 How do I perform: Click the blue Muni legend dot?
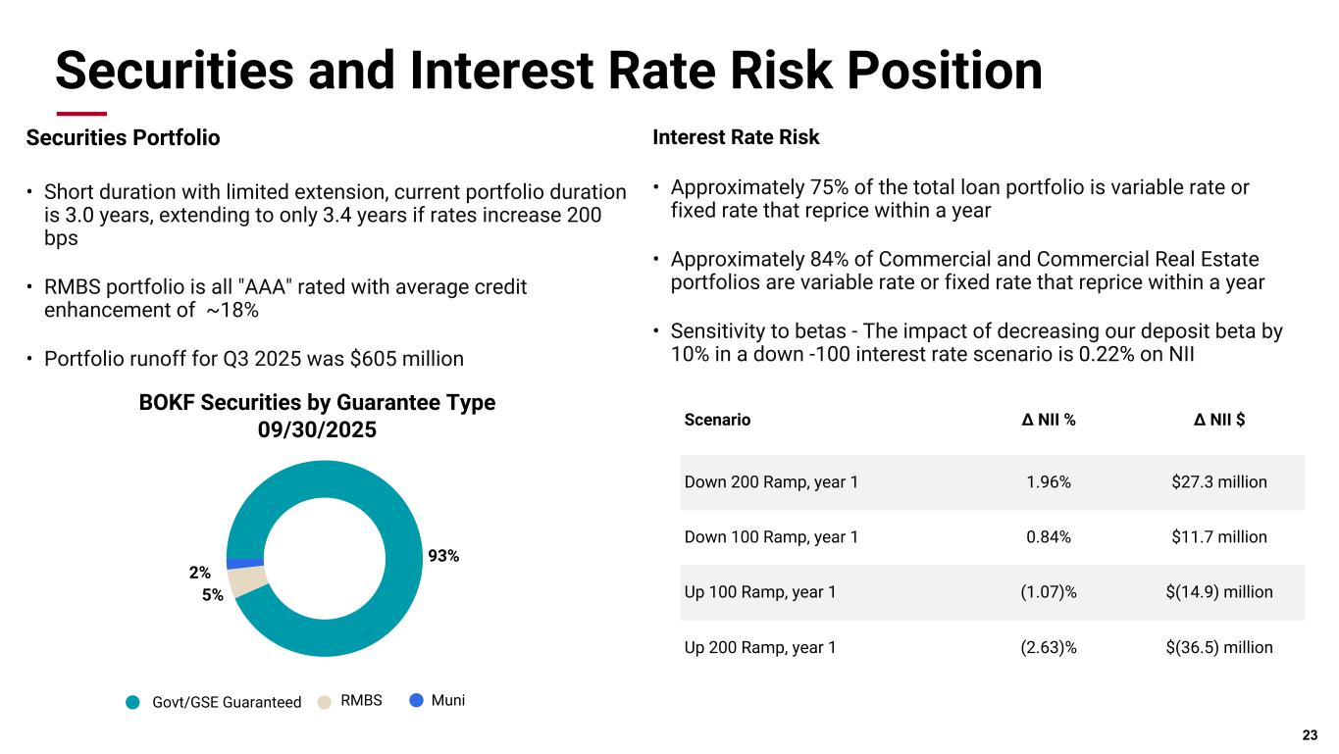tap(416, 701)
